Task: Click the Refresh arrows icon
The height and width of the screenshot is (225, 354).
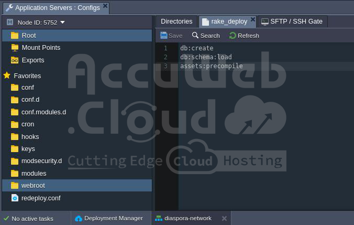Action: click(x=233, y=35)
